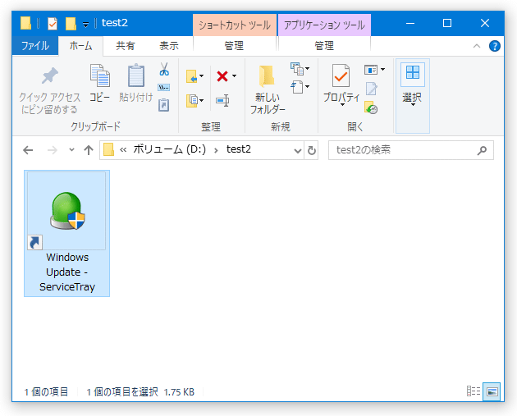This screenshot has width=517, height=416.
Task: Collapse the ribbon with chevron
Action: [x=477, y=46]
